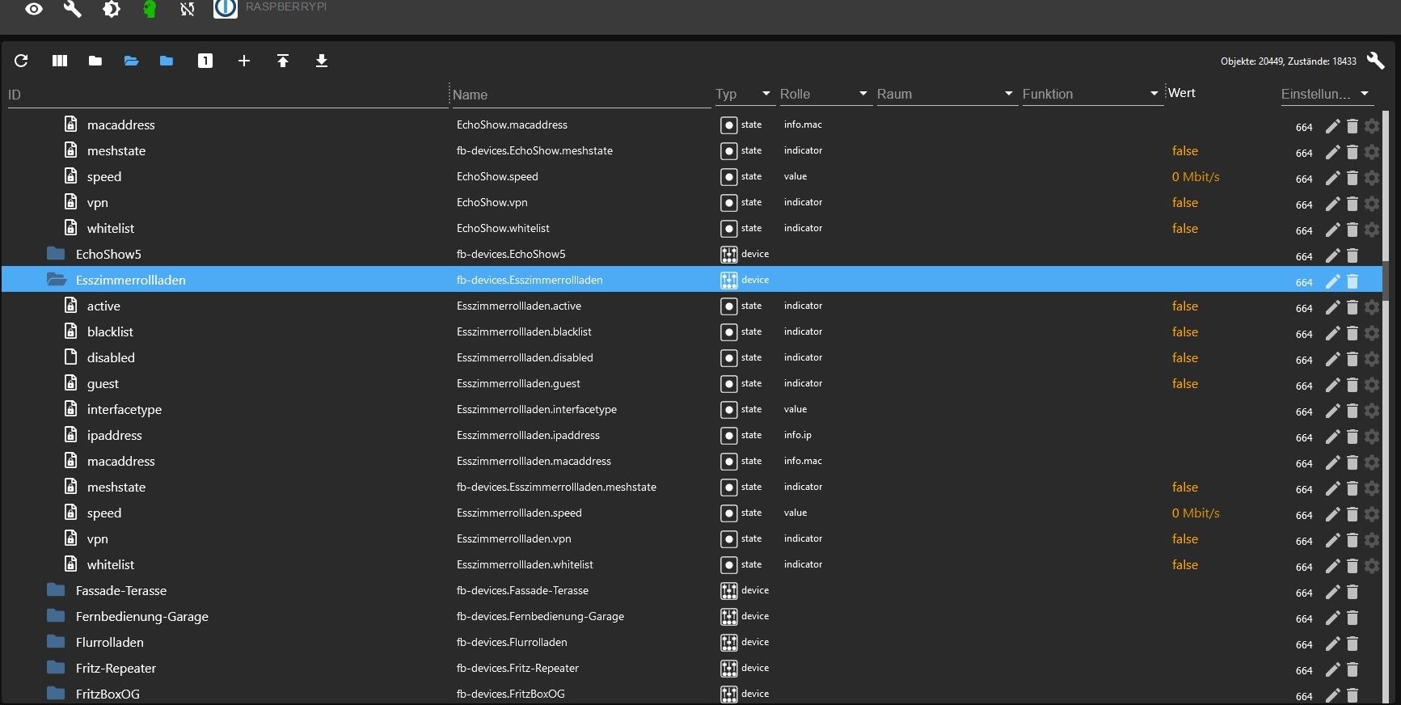
Task: Expand the Fassade-Terasse folder
Action: pyautogui.click(x=56, y=590)
